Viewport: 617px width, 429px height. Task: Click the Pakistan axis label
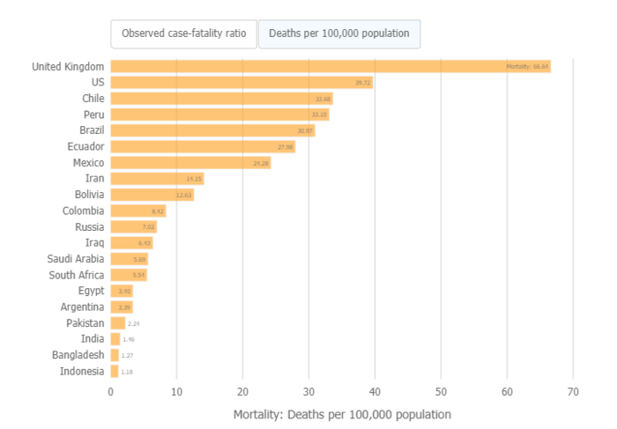[x=85, y=322]
